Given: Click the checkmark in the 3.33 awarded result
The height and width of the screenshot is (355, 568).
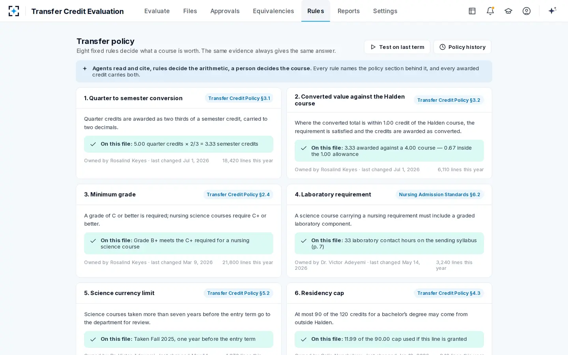Looking at the screenshot, I should [x=304, y=148].
